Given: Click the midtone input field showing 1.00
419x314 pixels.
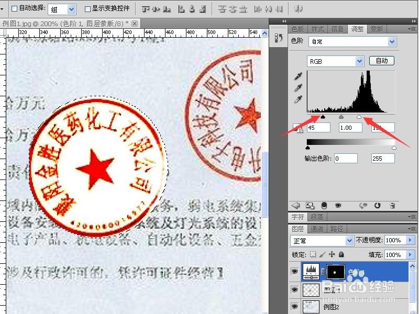Looking at the screenshot, I should 350,128.
